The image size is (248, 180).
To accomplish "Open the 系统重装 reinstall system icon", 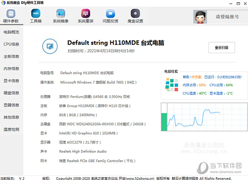I will click(x=86, y=15).
